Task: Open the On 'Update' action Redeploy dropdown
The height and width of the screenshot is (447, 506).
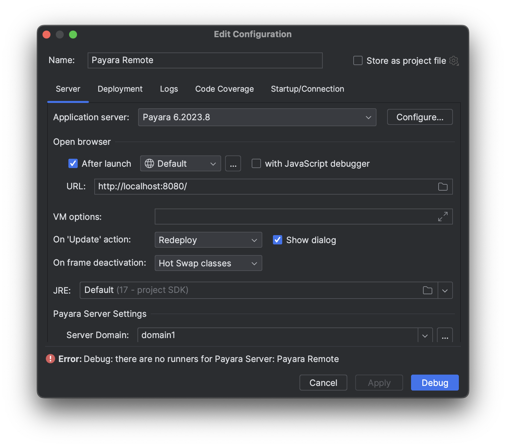Action: [208, 240]
